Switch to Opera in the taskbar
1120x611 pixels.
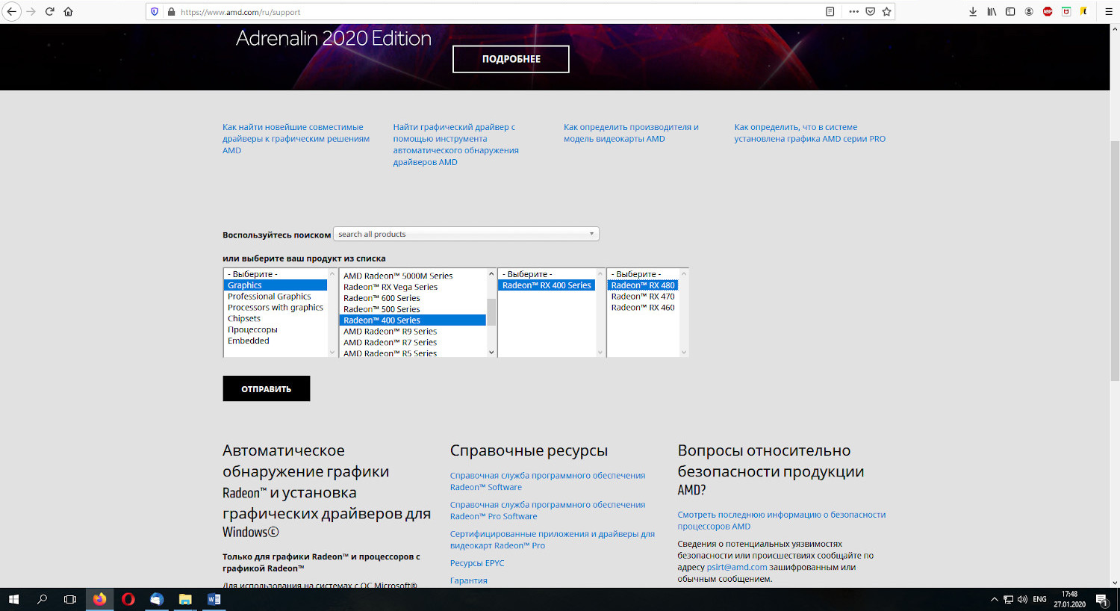pyautogui.click(x=128, y=599)
